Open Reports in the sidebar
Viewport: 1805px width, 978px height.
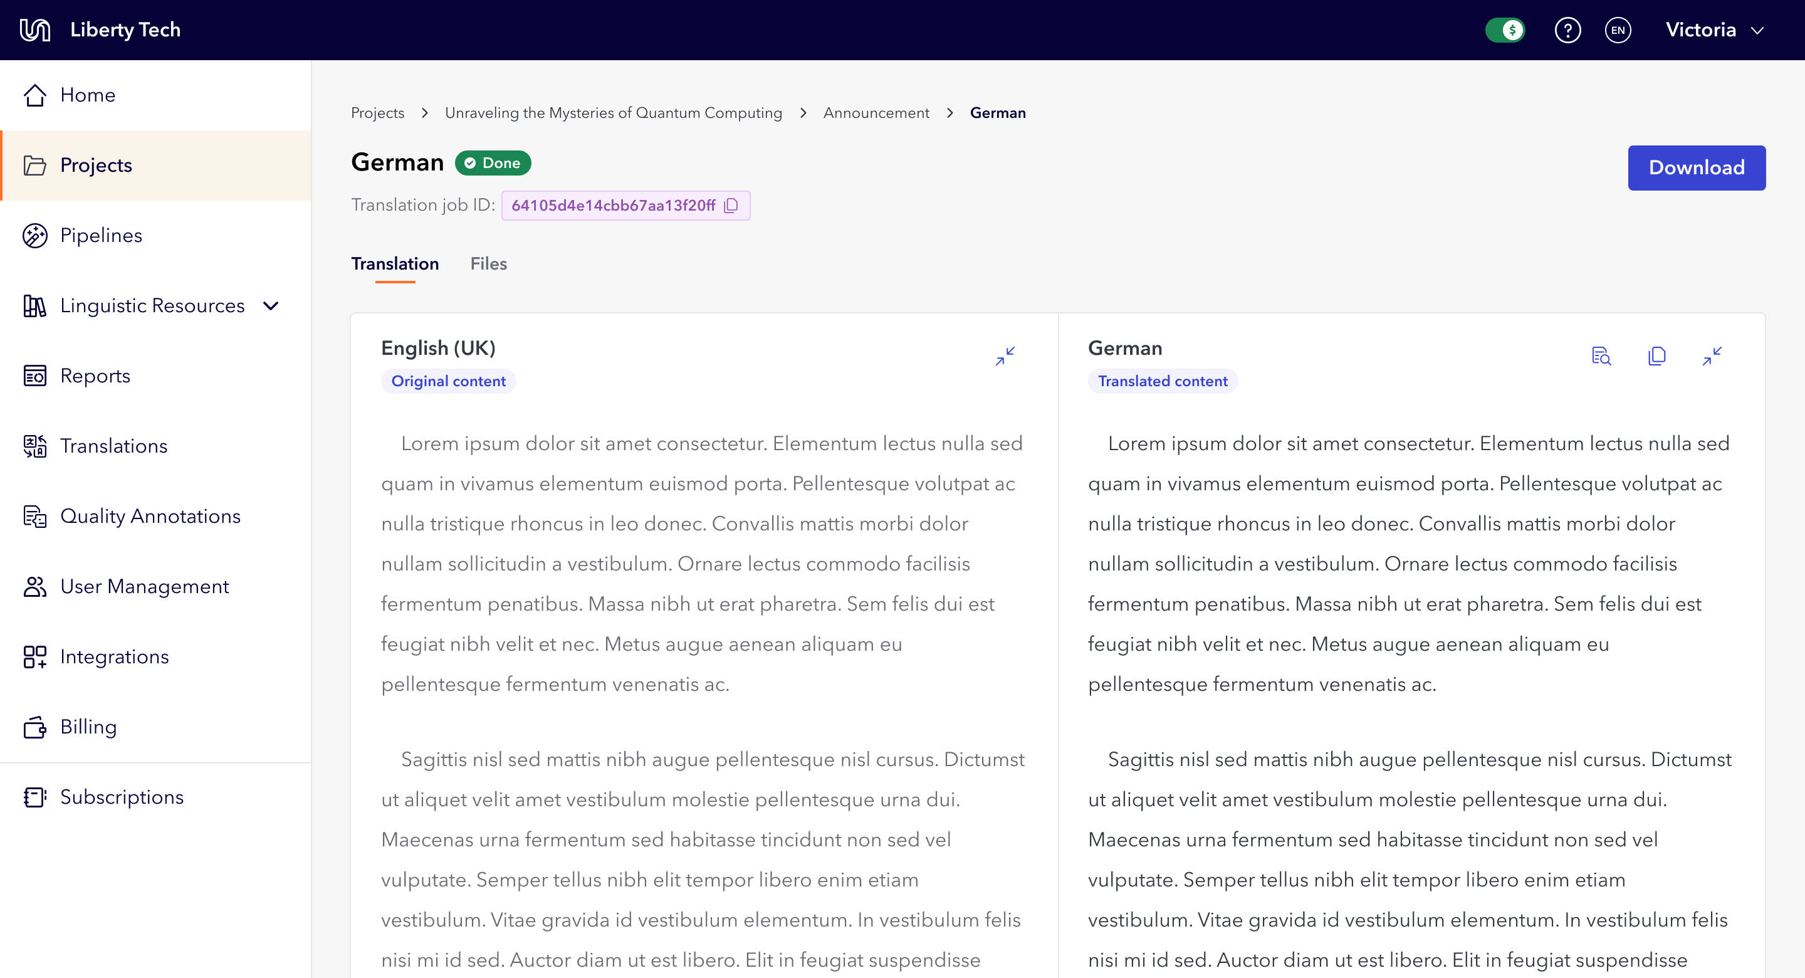pyautogui.click(x=155, y=376)
